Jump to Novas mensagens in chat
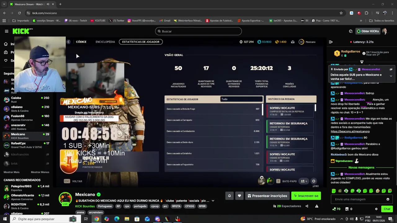 (x=361, y=168)
